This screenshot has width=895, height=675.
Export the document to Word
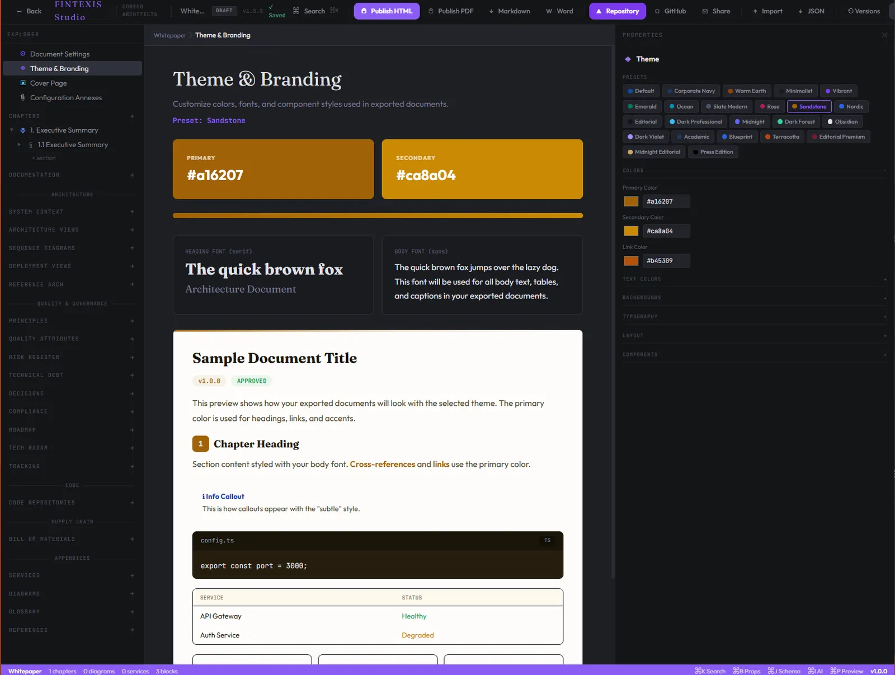pos(559,11)
